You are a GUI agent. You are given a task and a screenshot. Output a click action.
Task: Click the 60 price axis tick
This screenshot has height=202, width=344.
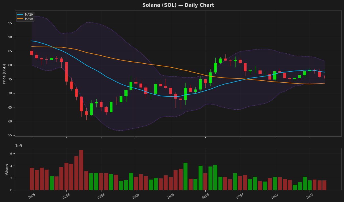[11, 121]
